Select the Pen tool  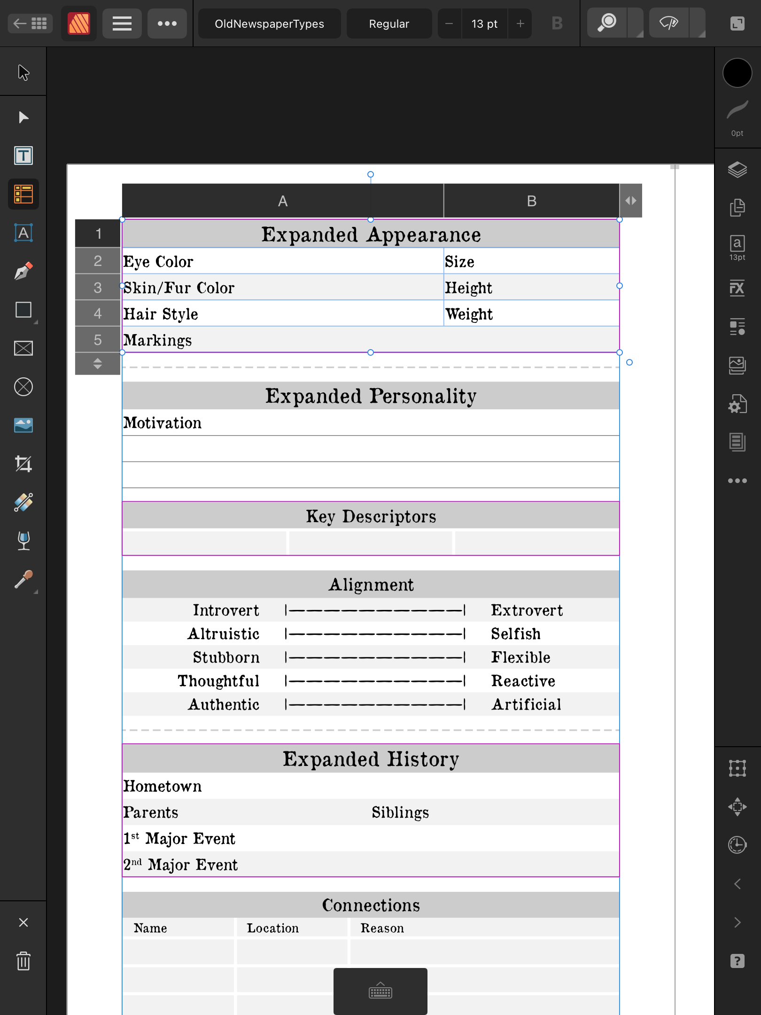(23, 271)
